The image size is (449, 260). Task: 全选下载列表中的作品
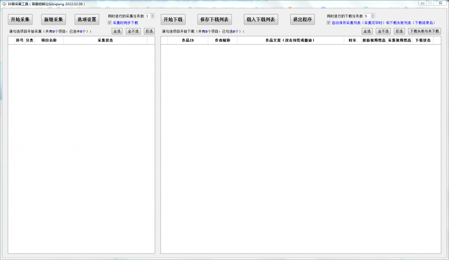367,31
